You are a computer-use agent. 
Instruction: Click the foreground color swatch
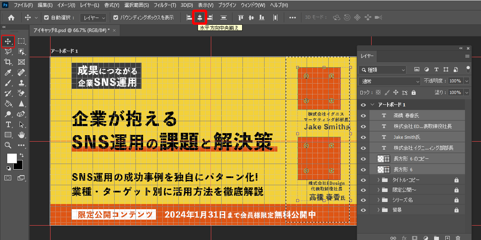[12, 158]
